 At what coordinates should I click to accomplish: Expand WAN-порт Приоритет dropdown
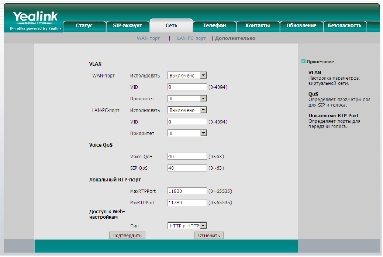(203, 99)
